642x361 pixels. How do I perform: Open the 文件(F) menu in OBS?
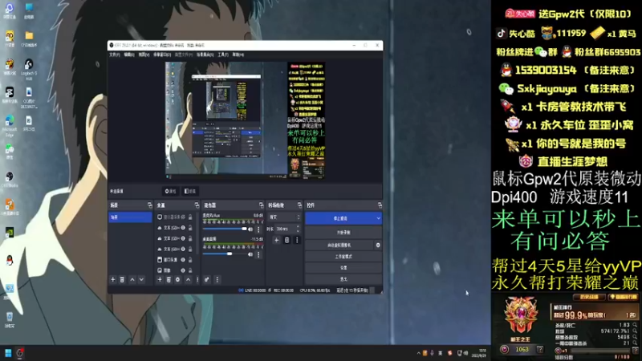114,55
